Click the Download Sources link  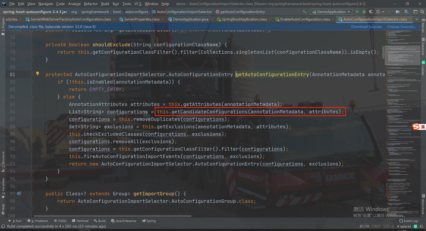click(x=366, y=27)
